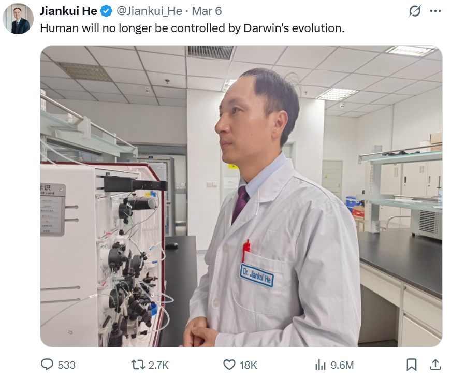Click the 2.7K reposts count

coord(158,365)
